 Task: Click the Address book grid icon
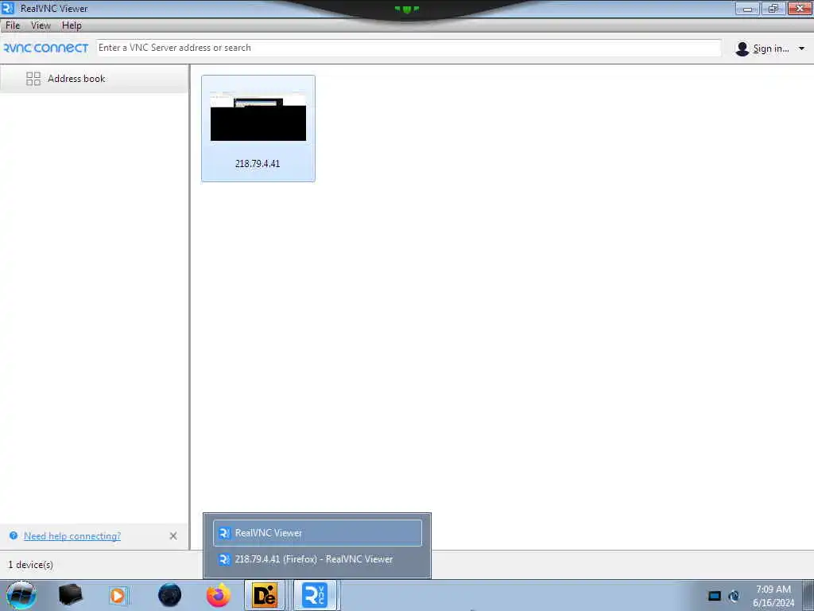[x=33, y=79]
